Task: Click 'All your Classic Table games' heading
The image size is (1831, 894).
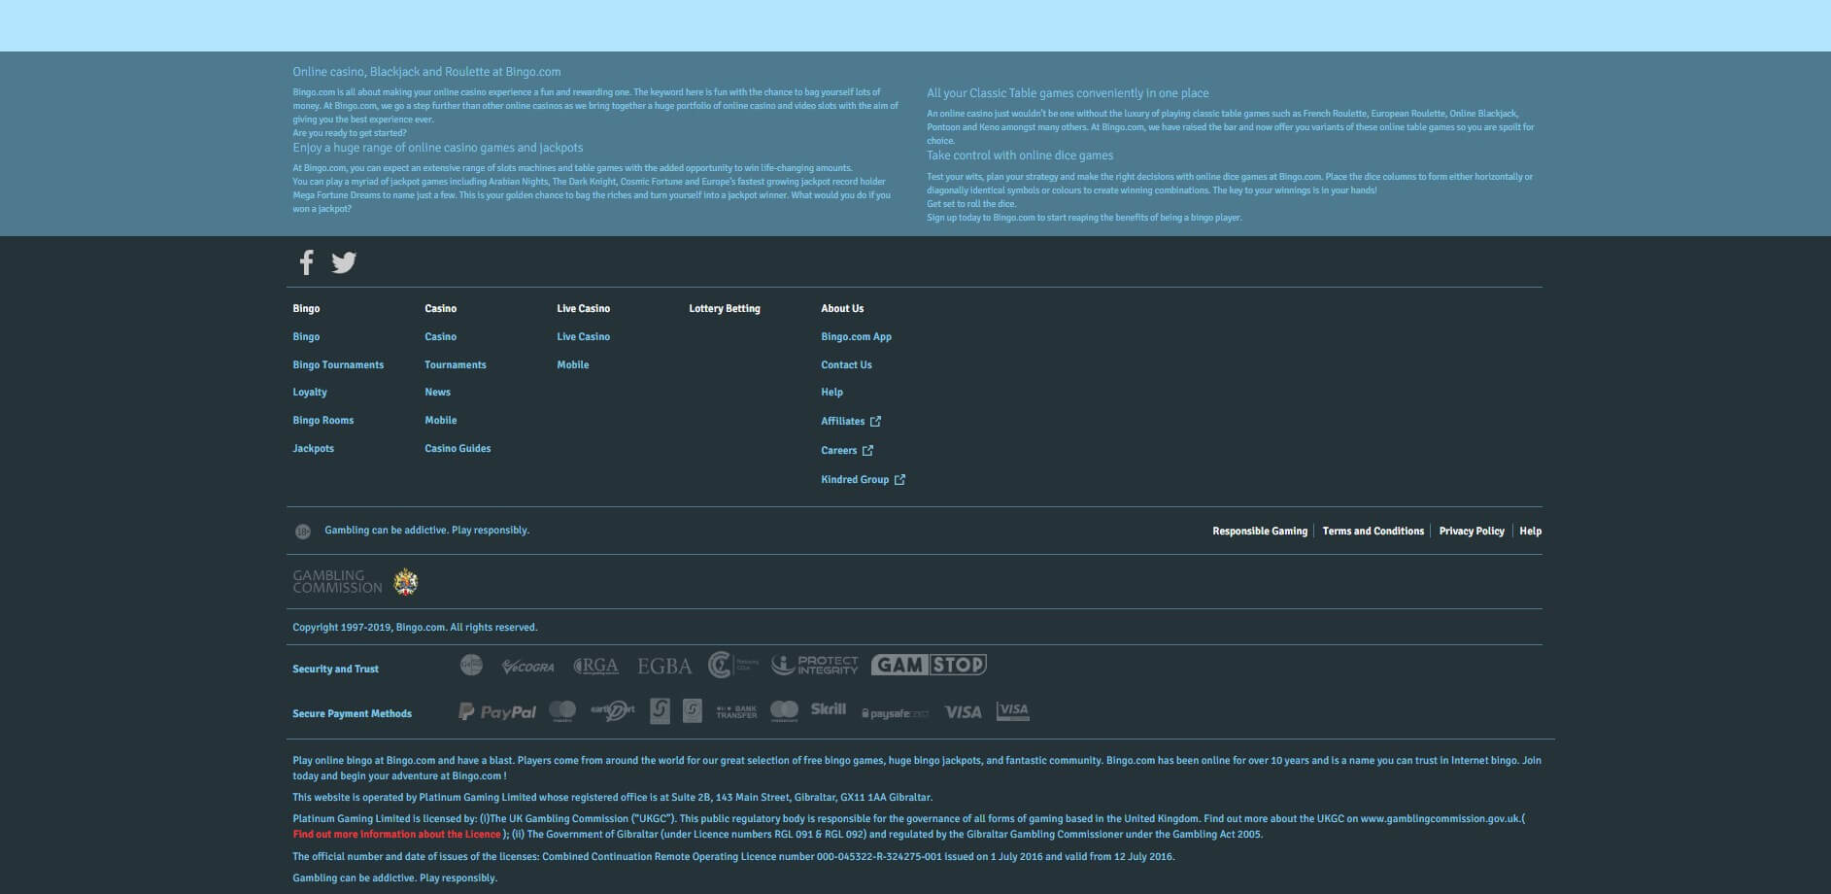Action: pos(1068,93)
